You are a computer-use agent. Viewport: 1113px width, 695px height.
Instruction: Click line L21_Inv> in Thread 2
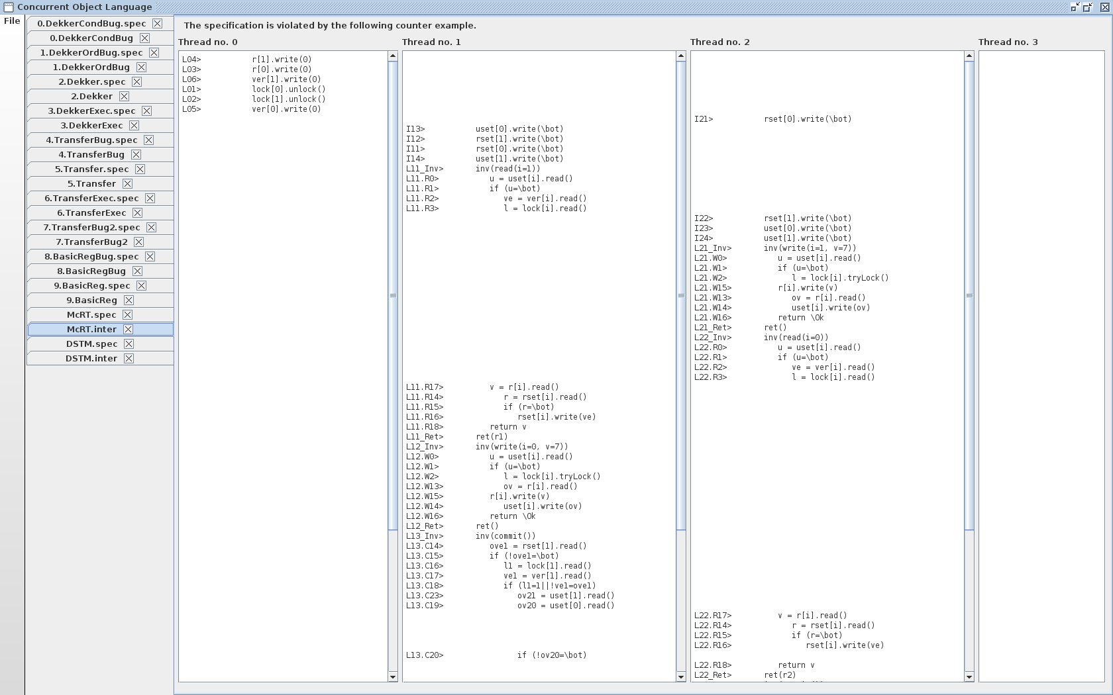[x=775, y=248]
